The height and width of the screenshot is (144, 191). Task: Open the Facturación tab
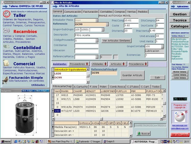click(x=90, y=12)
